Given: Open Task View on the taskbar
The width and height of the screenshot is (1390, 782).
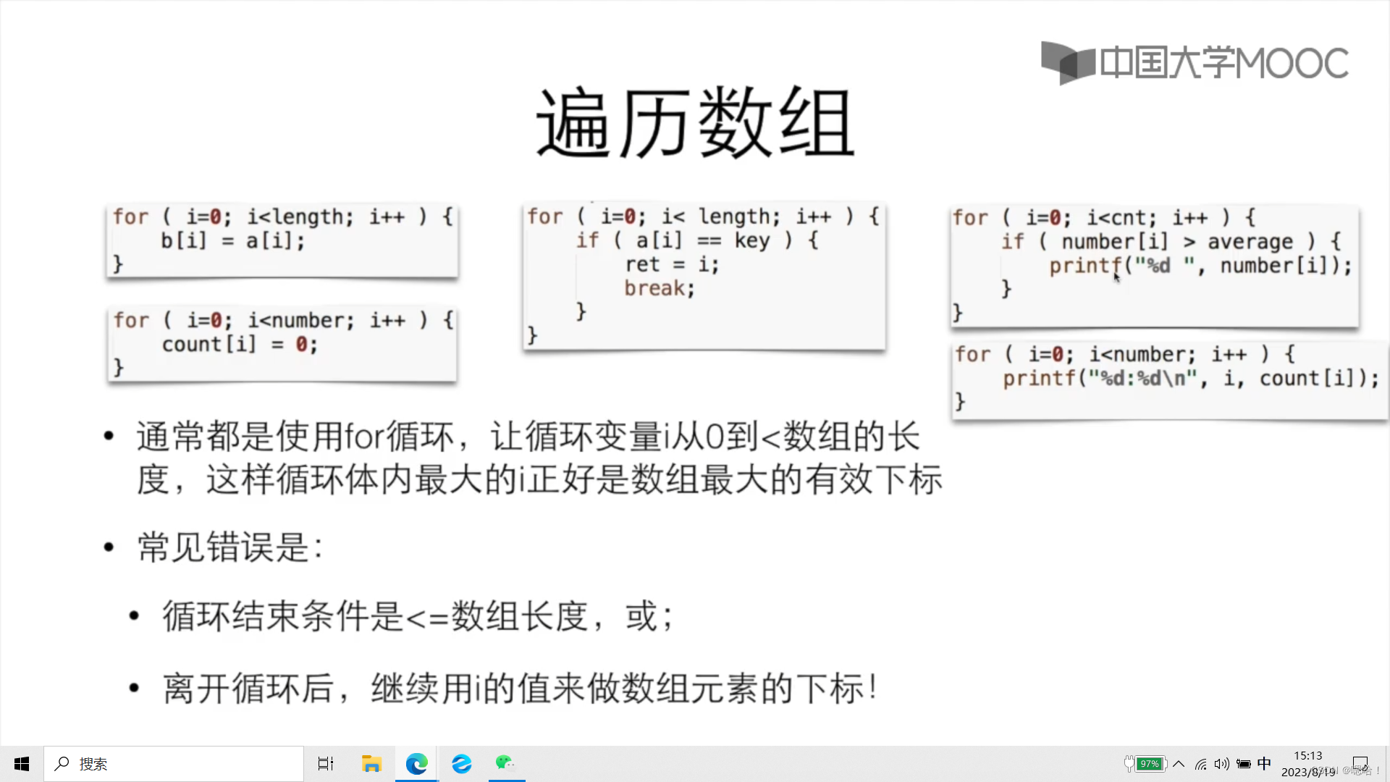Looking at the screenshot, I should (x=326, y=764).
